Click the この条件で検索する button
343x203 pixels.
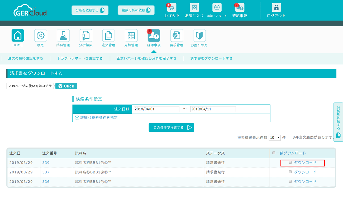coord(171,128)
